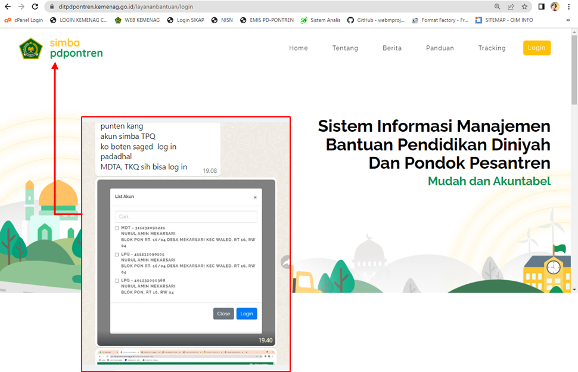Close List Akun dialog with X

tap(255, 197)
